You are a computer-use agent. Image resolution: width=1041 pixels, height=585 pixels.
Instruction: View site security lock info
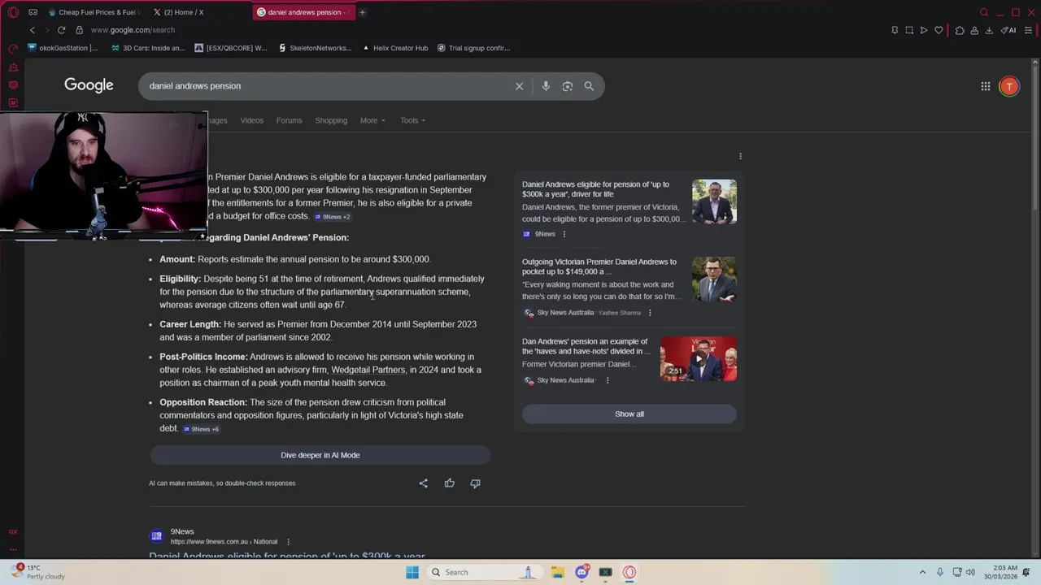[x=79, y=30]
